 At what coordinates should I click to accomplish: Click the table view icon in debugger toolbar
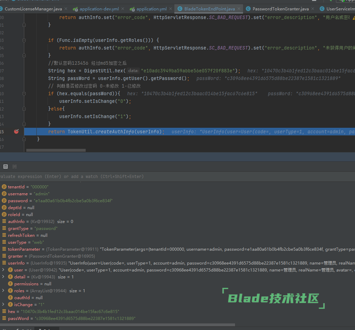coord(6,167)
